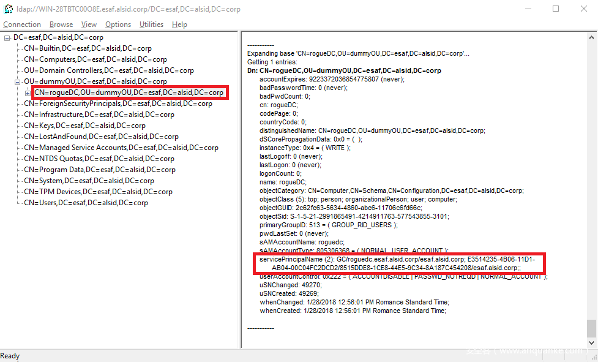This screenshot has height=362, width=598.
Task: Click the sAMAccountName: roguedc line
Action: (302, 243)
